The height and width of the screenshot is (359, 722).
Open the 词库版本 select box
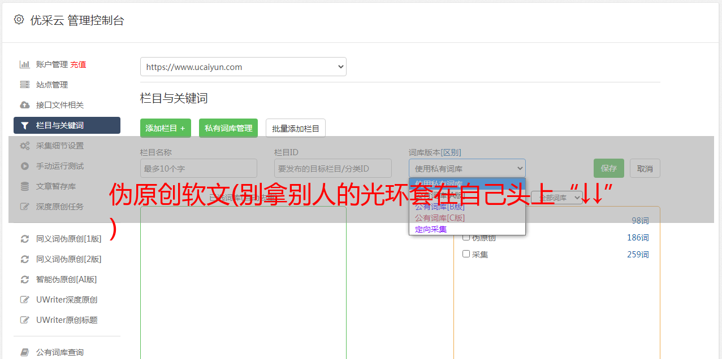click(467, 168)
